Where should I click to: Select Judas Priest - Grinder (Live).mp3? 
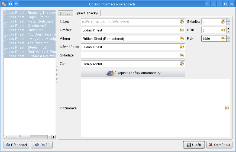pos(30,56)
